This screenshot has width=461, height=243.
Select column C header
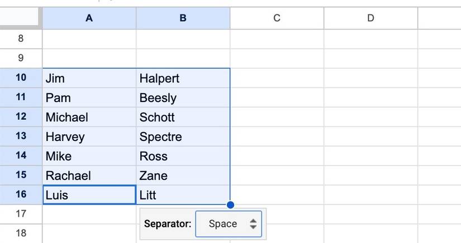tap(277, 18)
